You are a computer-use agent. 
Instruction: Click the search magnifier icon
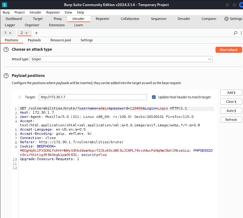235,33
